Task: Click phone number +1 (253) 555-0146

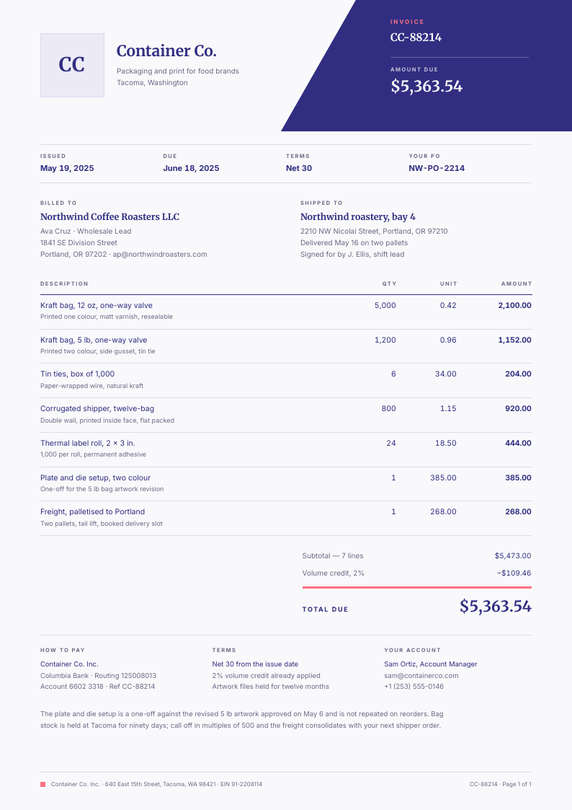Action: pyautogui.click(x=414, y=686)
